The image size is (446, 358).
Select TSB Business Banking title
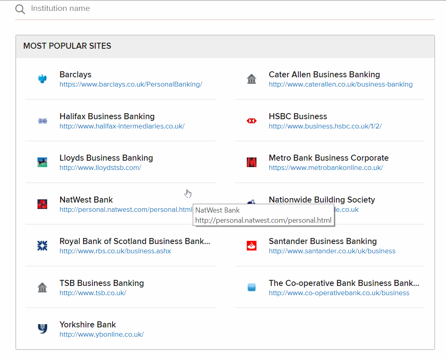pyautogui.click(x=102, y=283)
